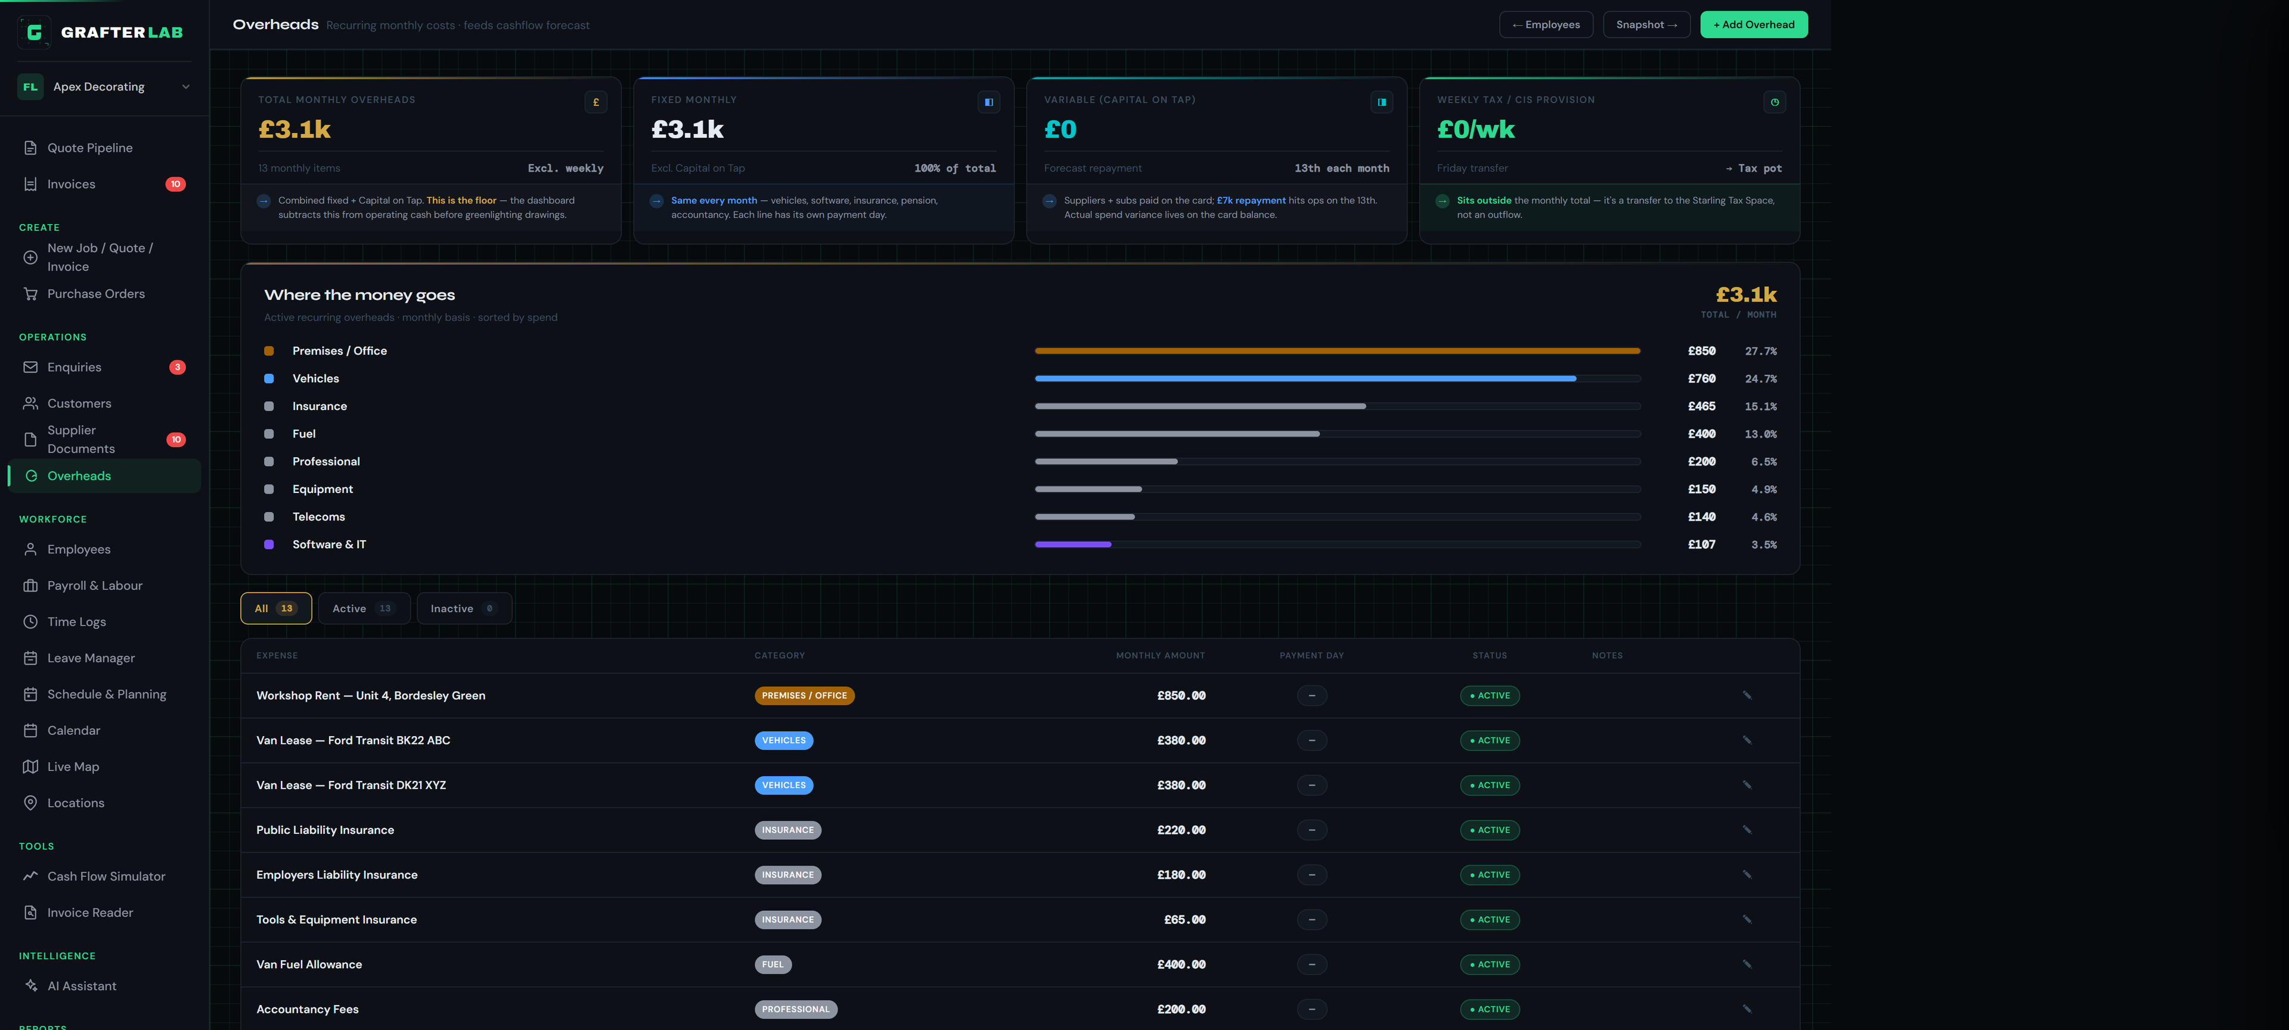Launch Cash Flow Simulator

point(105,876)
